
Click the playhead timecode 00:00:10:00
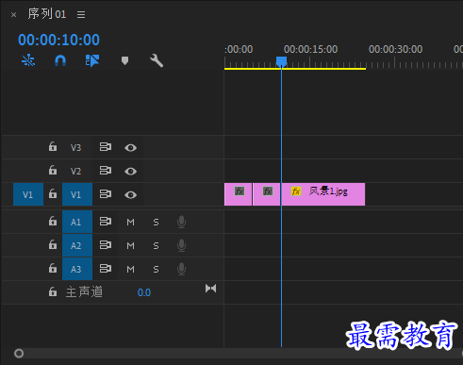coord(58,40)
